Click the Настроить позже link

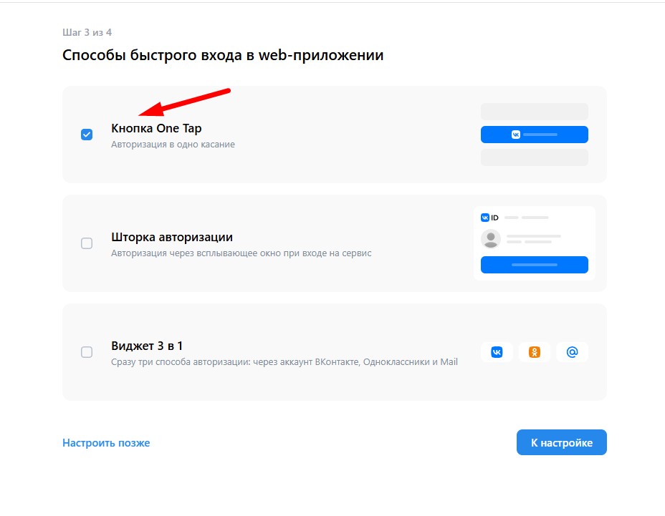(106, 443)
